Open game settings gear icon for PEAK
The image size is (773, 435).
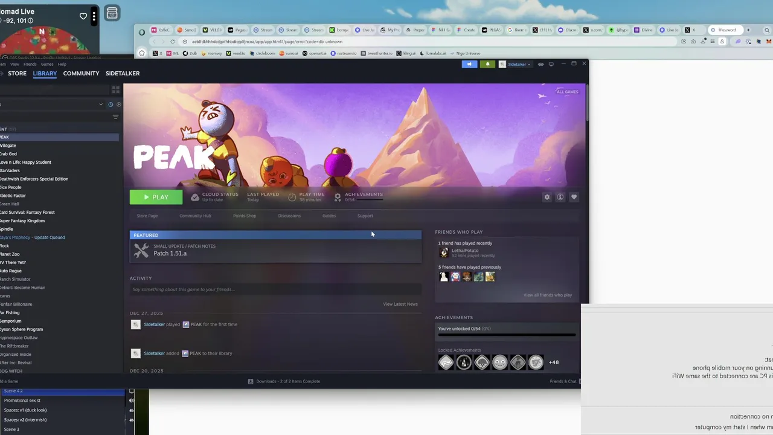pos(547,197)
